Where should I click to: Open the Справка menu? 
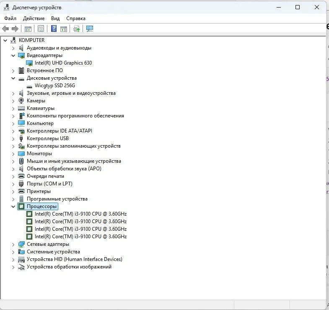click(76, 18)
